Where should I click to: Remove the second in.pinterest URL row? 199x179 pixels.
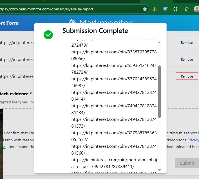(187, 59)
